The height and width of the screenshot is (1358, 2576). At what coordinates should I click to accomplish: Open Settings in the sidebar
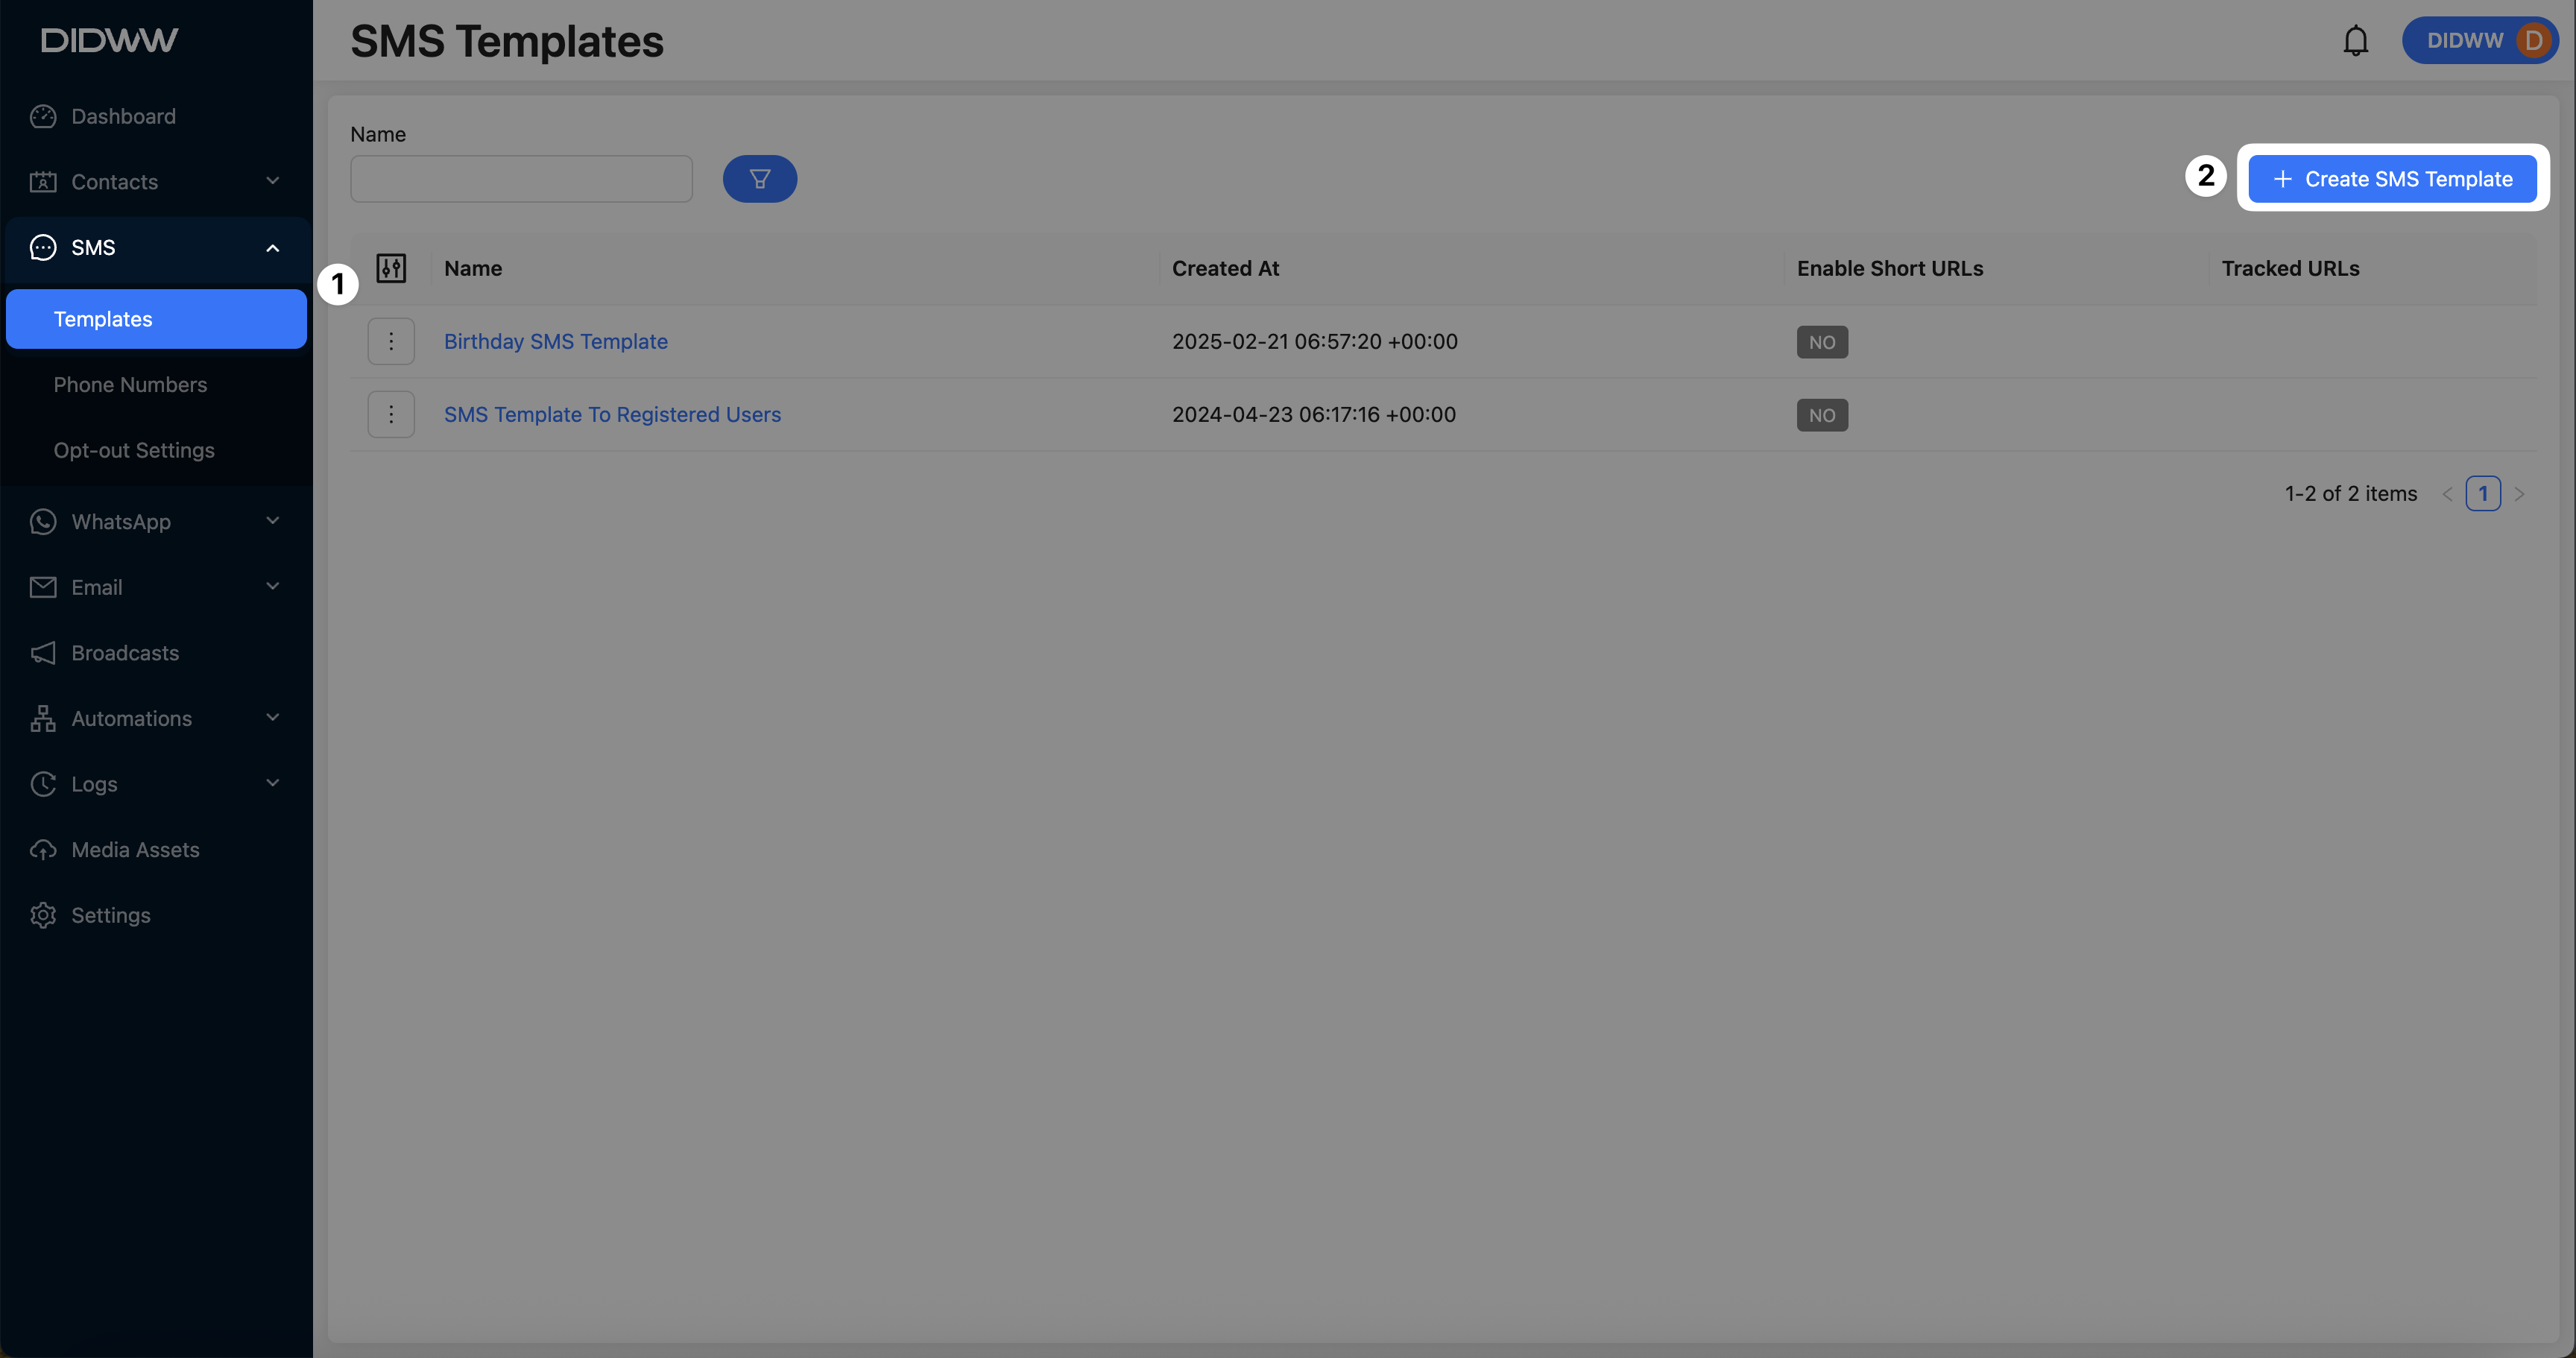pos(110,915)
